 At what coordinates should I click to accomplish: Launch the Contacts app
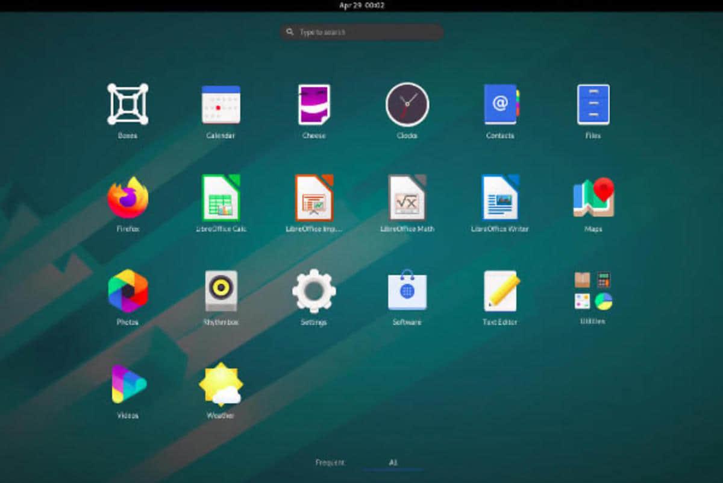click(x=500, y=105)
